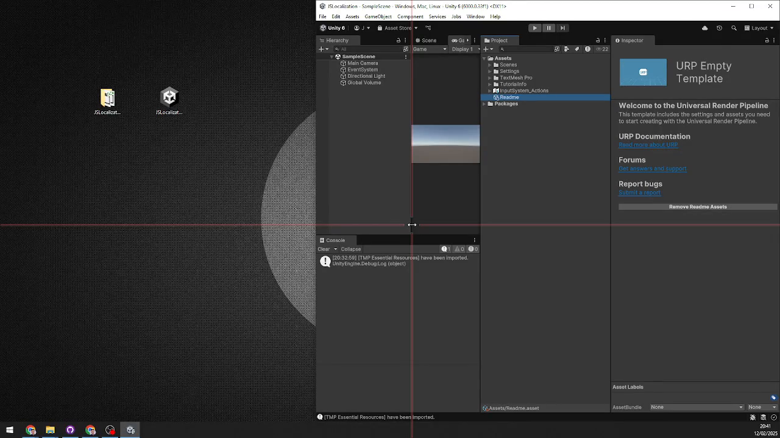Open the Window menu
Screen dimensions: 780x438
coord(475,16)
